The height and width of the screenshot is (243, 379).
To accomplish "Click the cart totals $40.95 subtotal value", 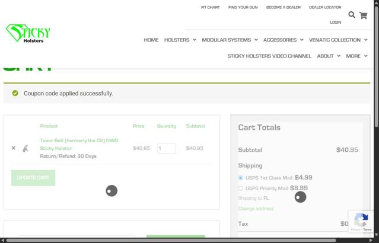I will [347, 150].
